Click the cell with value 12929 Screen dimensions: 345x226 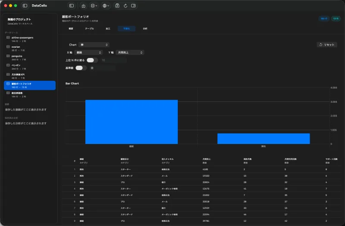coord(206,208)
